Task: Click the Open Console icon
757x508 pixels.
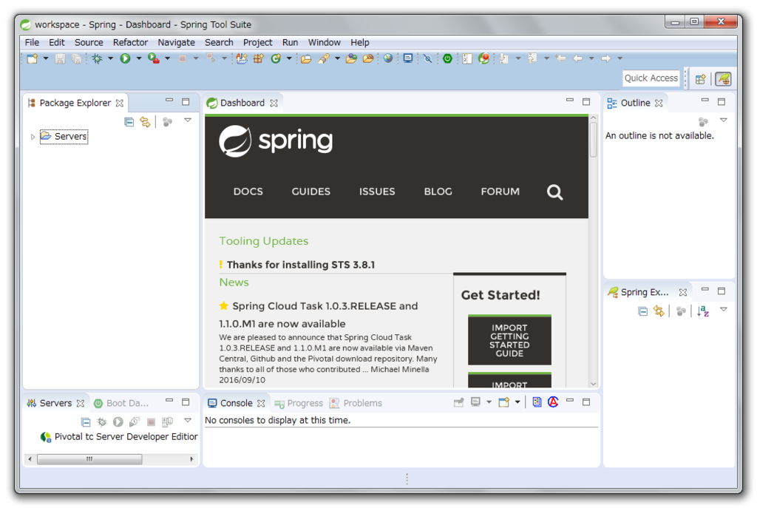Action: (x=503, y=402)
